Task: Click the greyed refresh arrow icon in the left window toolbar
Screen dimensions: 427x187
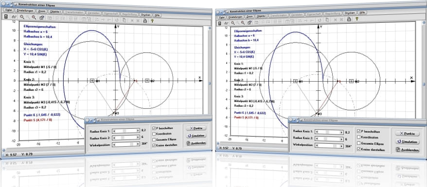Action: tap(117, 20)
